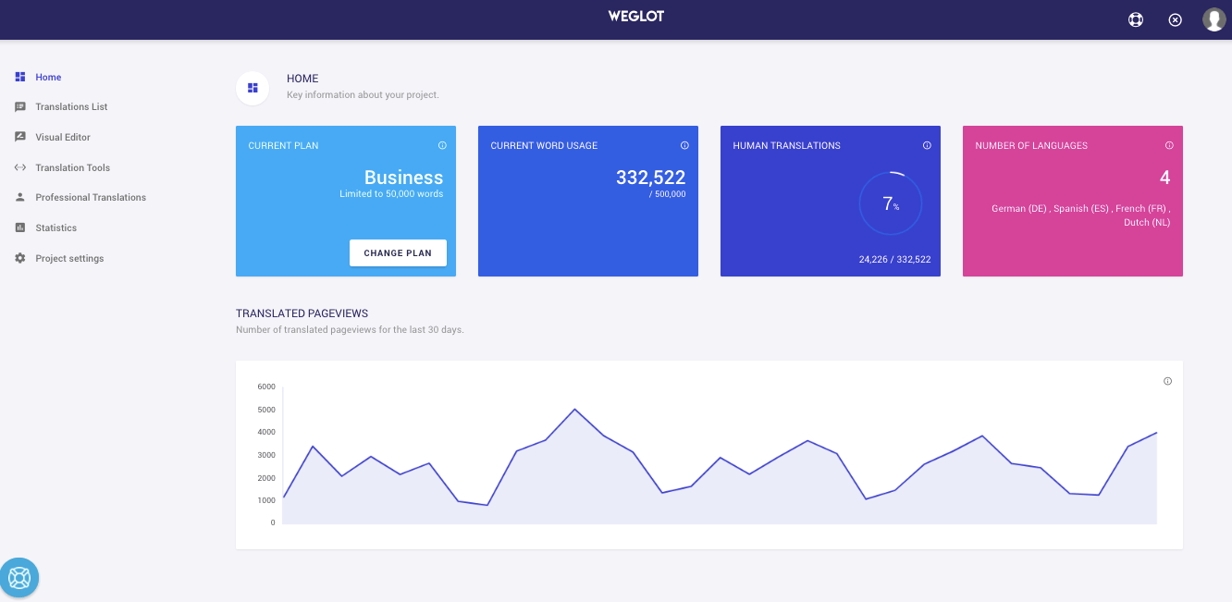Open the user avatar profile menu
Viewport: 1232px width, 602px height.
tap(1214, 19)
